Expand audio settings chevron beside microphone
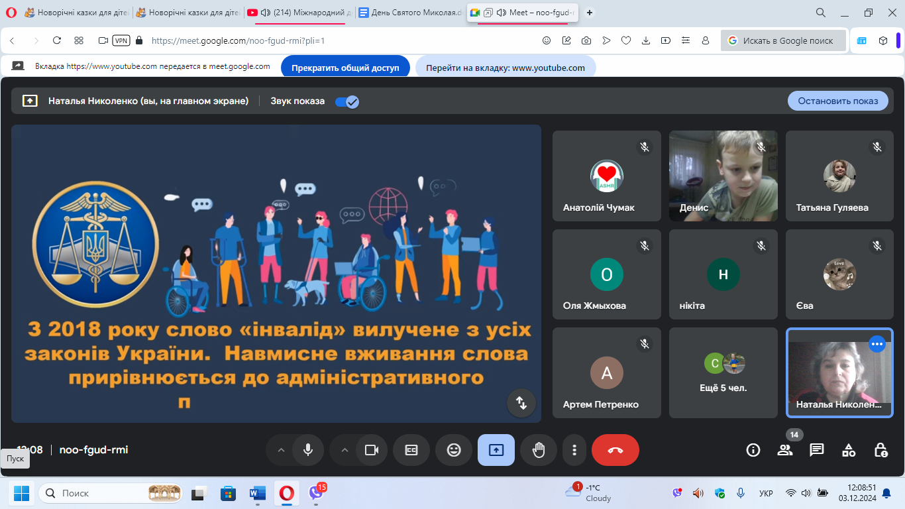The height and width of the screenshot is (509, 905). pos(281,450)
